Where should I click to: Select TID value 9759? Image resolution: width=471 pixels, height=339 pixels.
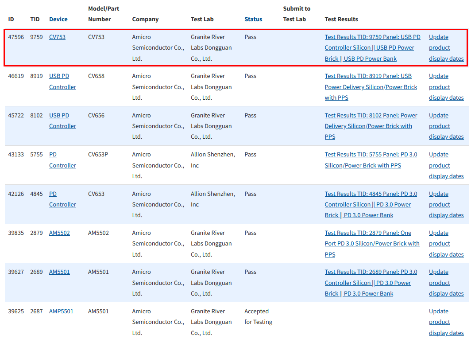pos(36,37)
